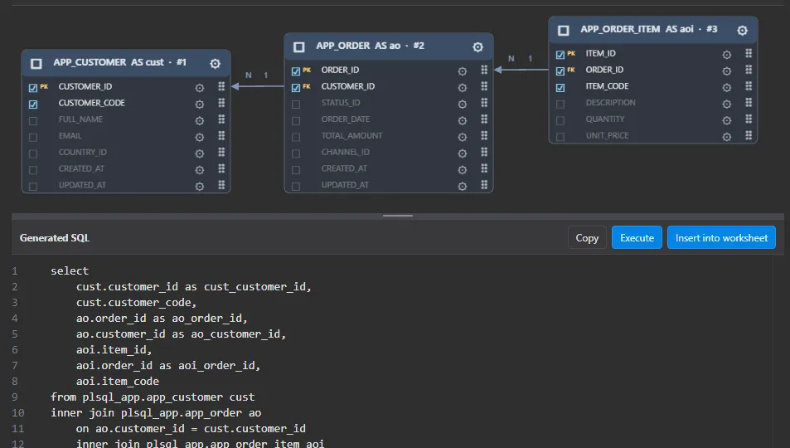Click Insert into worksheet button

point(721,237)
